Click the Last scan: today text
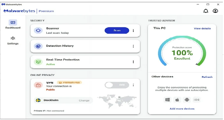 58,33
